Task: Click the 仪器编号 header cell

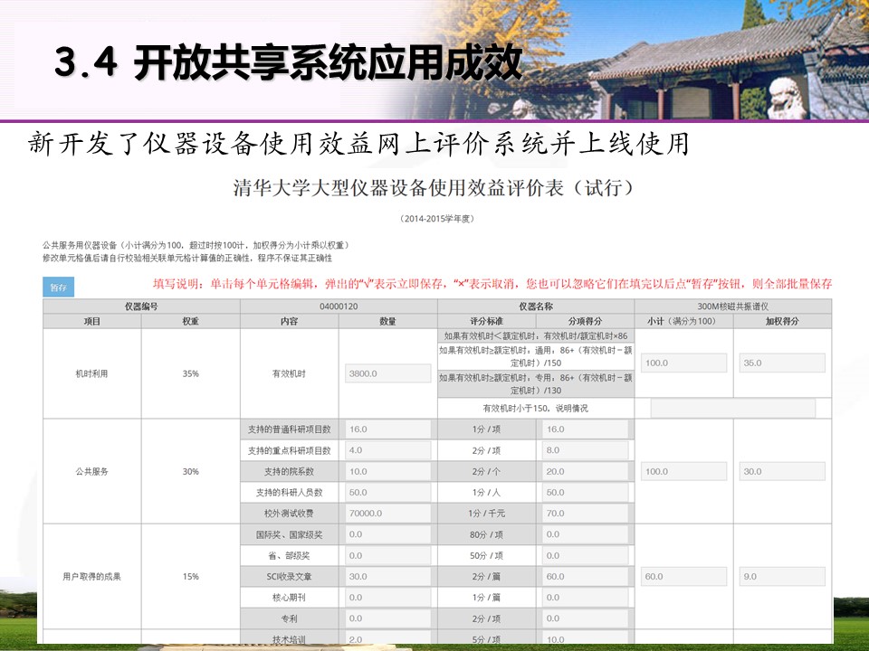Action: pos(141,307)
